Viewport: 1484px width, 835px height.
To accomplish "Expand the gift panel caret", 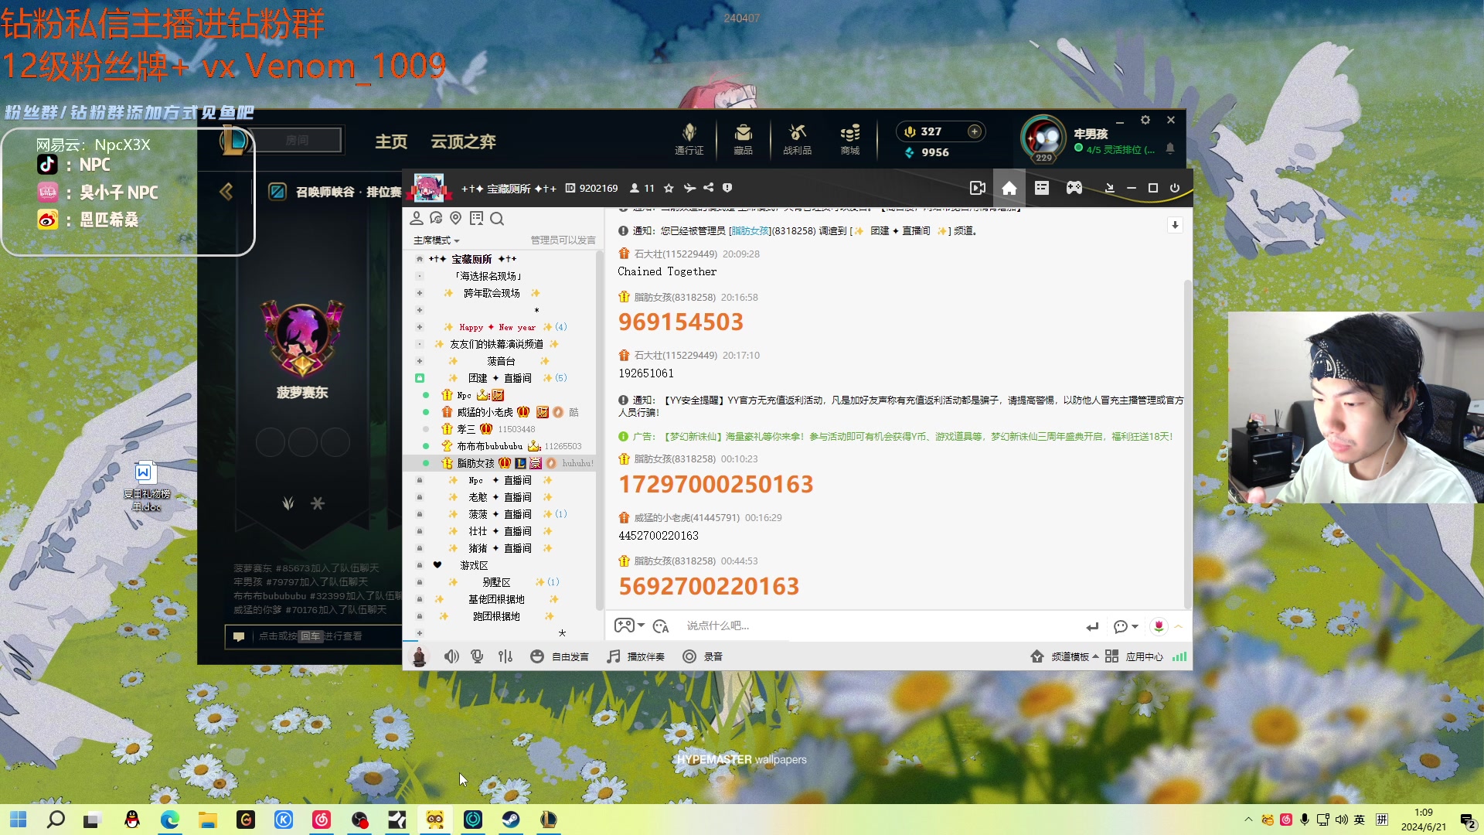I will coord(1179,626).
